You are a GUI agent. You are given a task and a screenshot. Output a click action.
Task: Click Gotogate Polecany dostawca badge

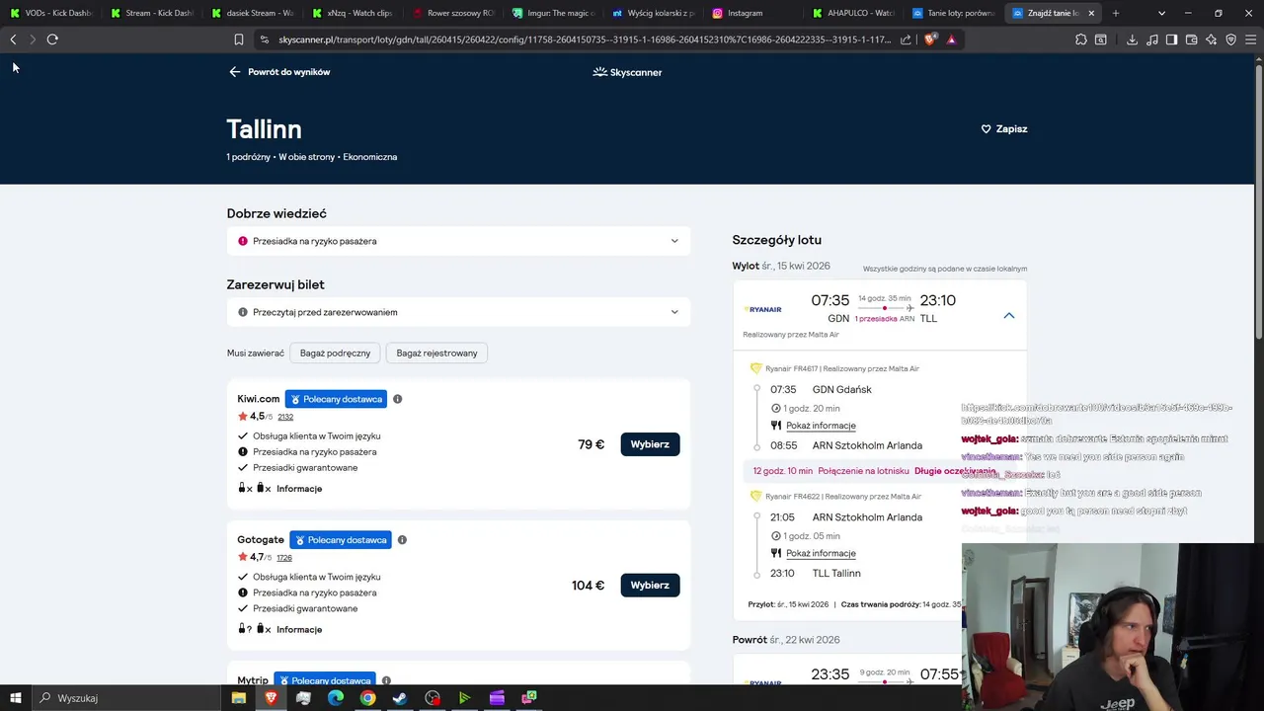coord(341,540)
